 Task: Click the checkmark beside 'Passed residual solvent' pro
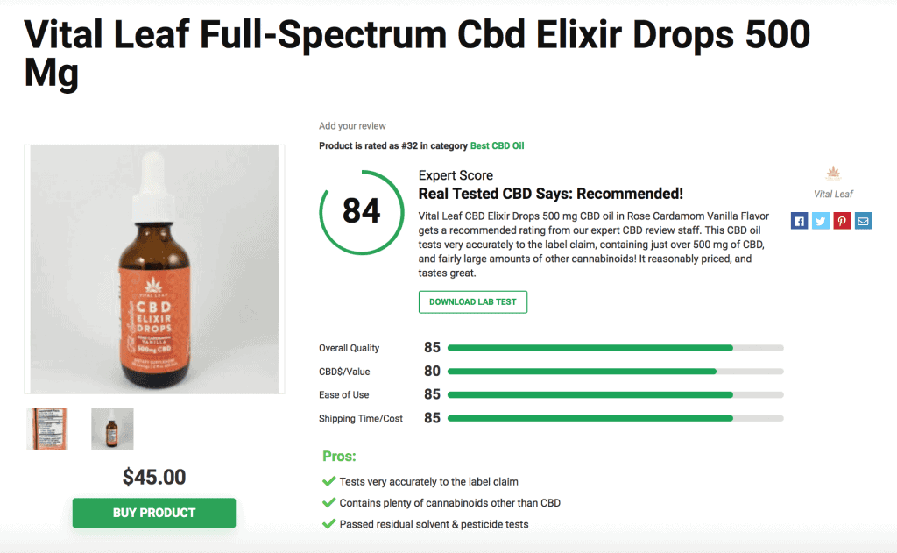point(330,524)
